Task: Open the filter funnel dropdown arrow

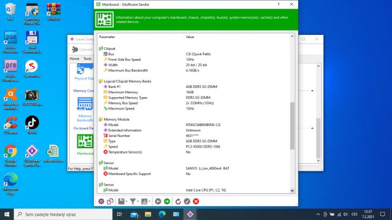Action: (138, 202)
